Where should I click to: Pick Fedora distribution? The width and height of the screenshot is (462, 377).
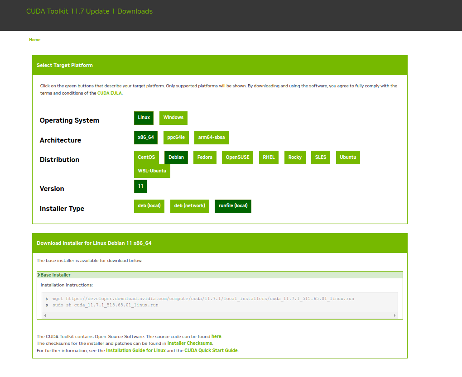[205, 157]
